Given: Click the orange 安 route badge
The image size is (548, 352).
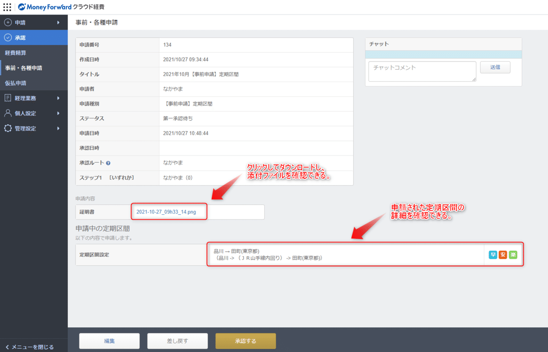Looking at the screenshot, I should click(503, 254).
